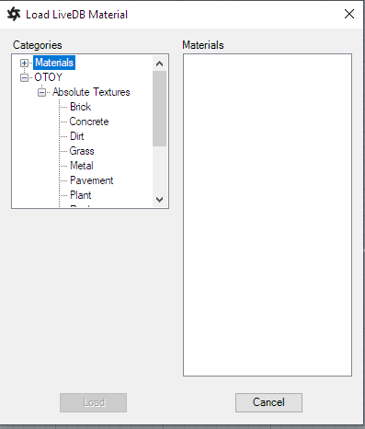Click the categories scroll down arrow
Screen dimensions: 365x429
tap(159, 200)
